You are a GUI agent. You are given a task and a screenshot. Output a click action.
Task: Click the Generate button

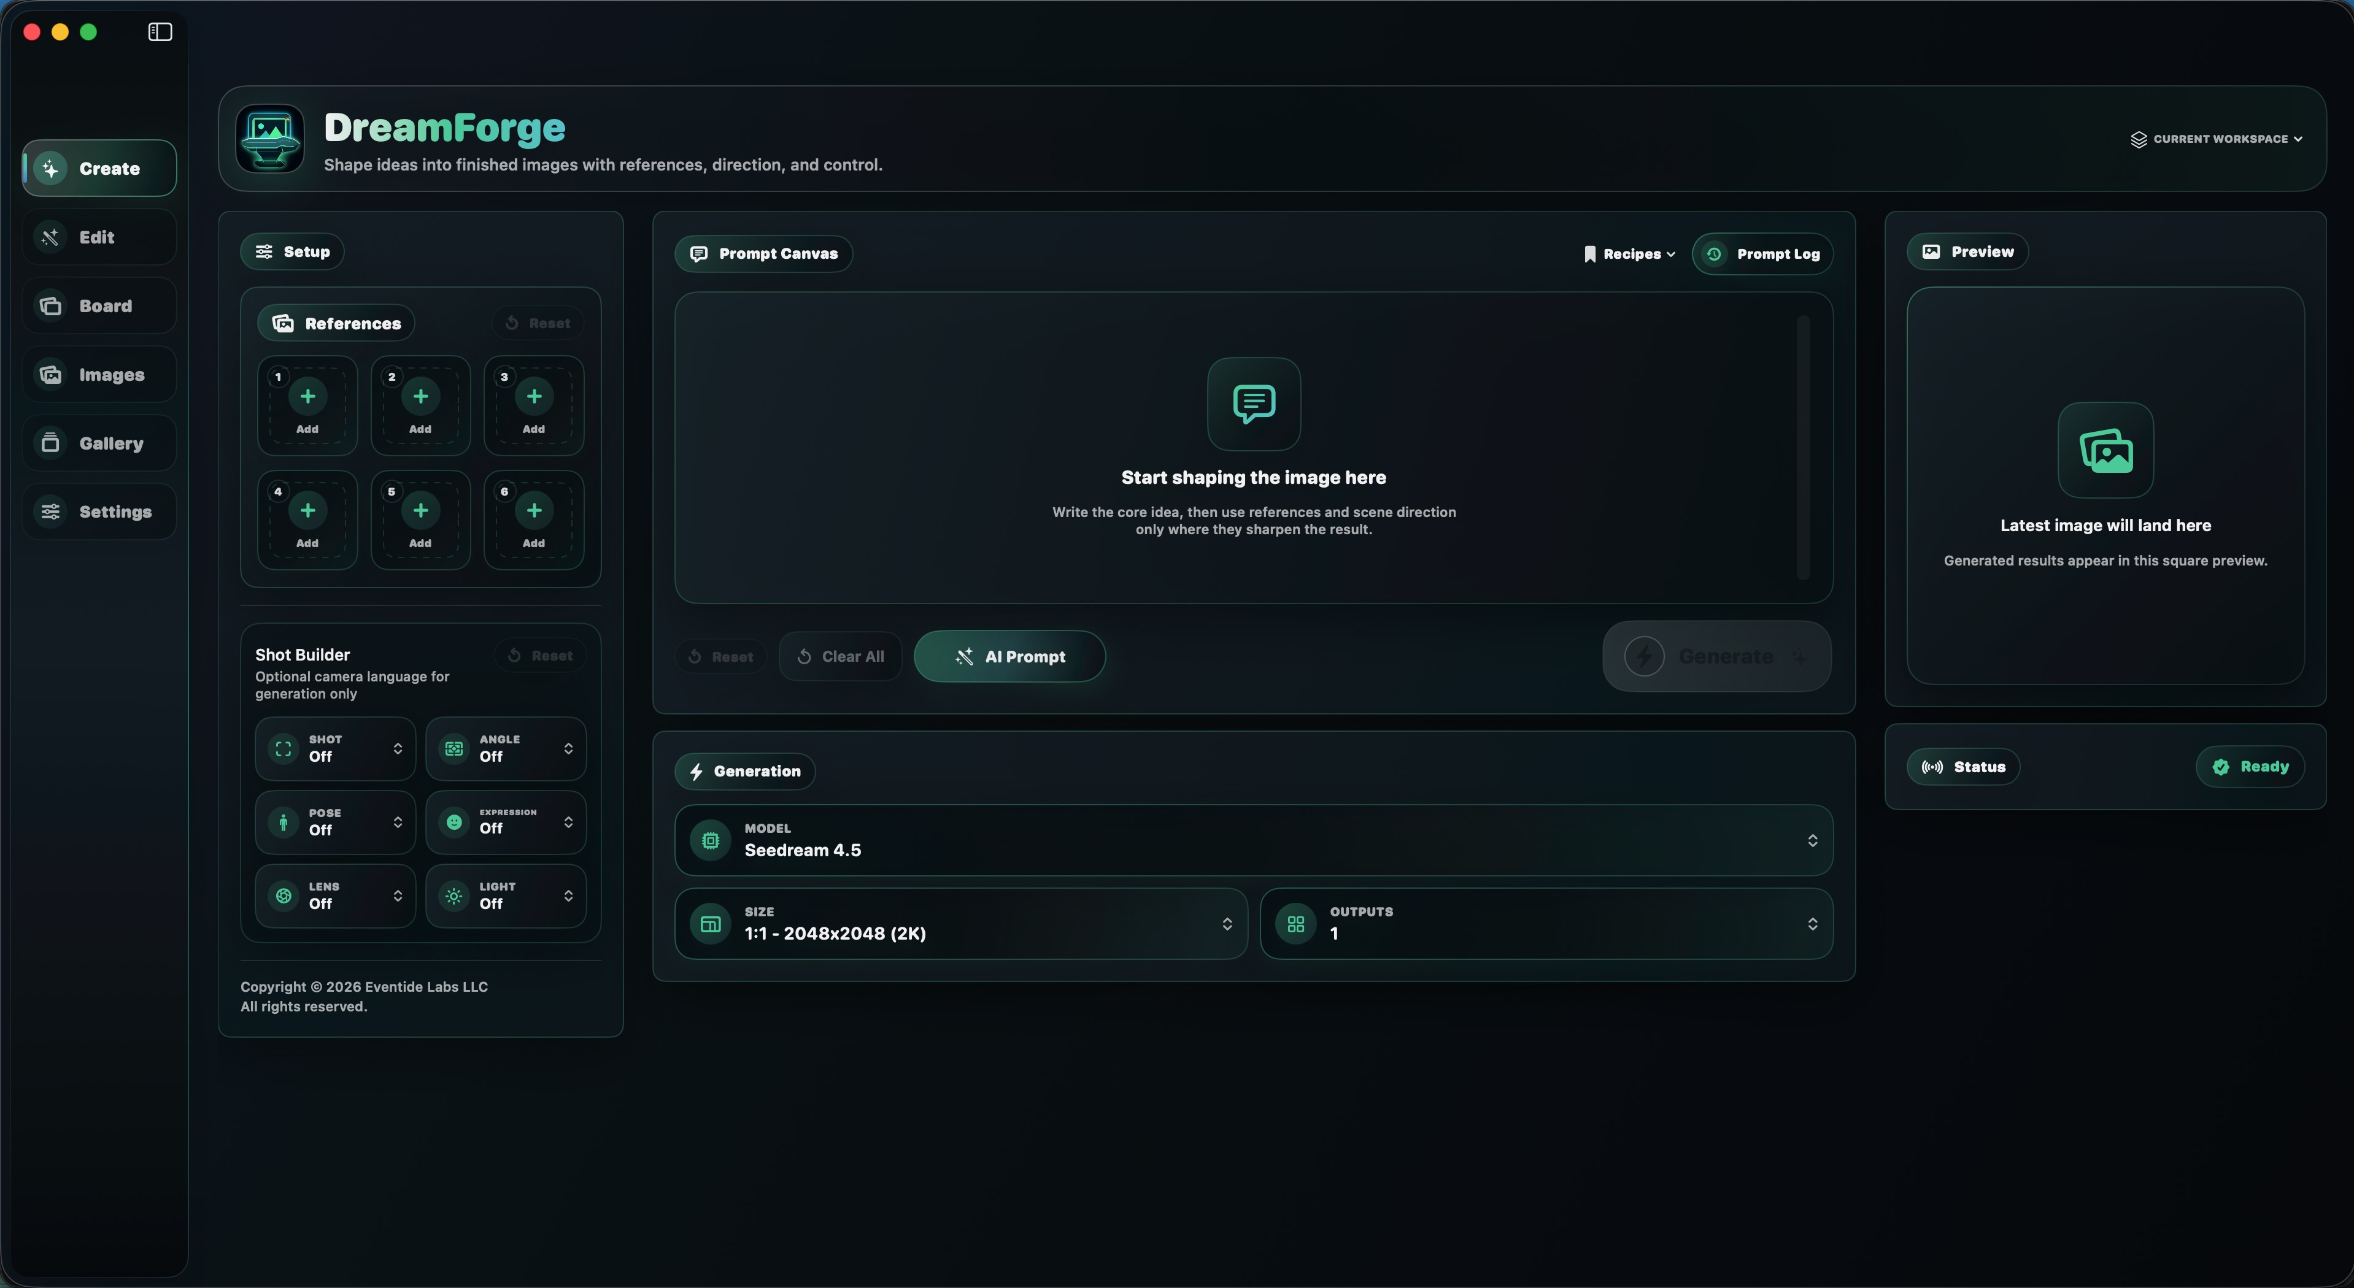point(1717,657)
